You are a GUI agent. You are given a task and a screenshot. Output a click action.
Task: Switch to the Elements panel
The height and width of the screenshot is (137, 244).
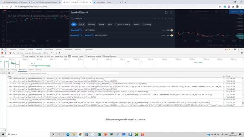(x=13, y=49)
